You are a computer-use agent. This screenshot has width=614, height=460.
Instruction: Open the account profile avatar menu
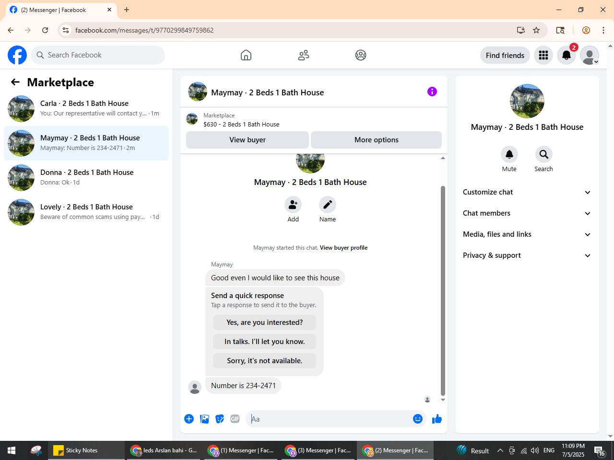tap(590, 55)
